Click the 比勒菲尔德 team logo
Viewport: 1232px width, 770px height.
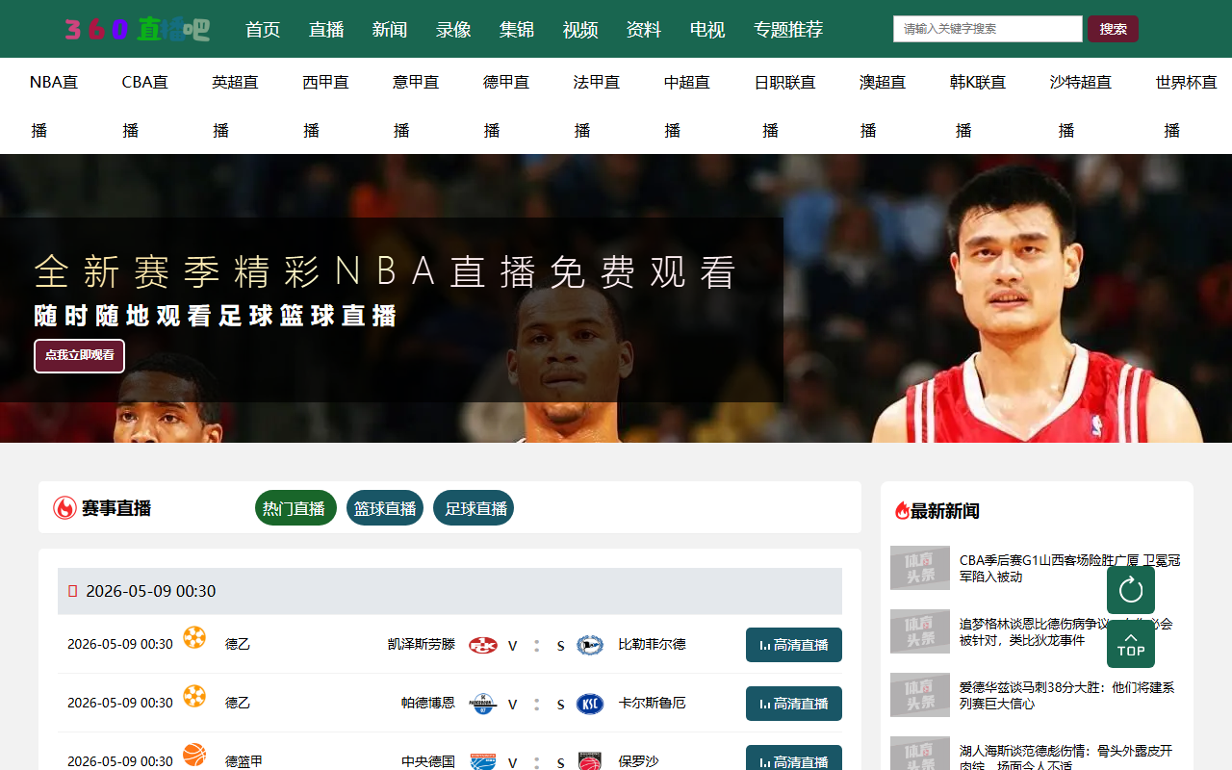[589, 645]
